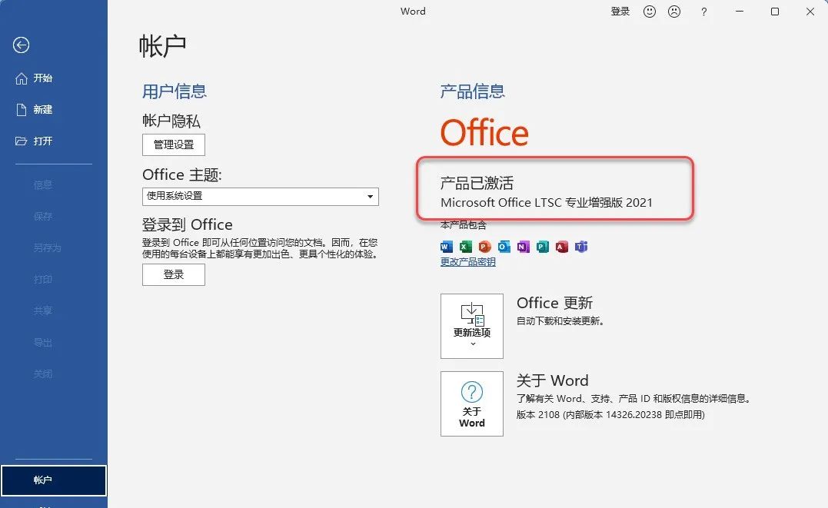Click the smiley face feedback icon
This screenshot has width=828, height=508.
point(650,12)
